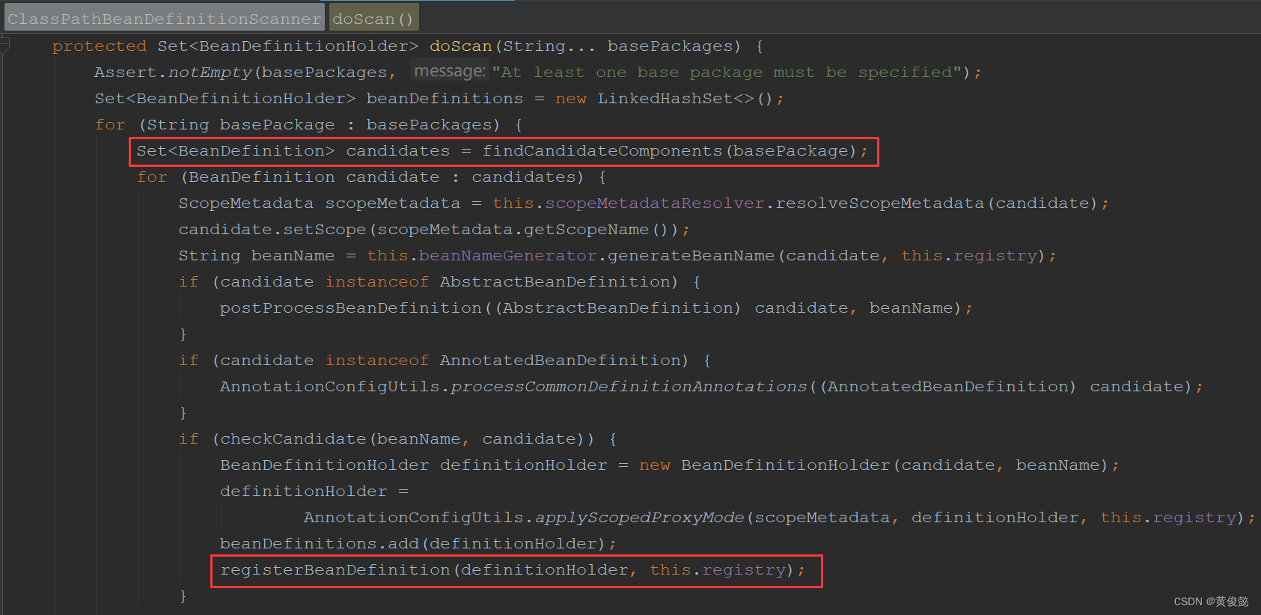Click the 'processCommonDefinitionAnnotations' static call
Image resolution: width=1261 pixels, height=615 pixels.
629,387
